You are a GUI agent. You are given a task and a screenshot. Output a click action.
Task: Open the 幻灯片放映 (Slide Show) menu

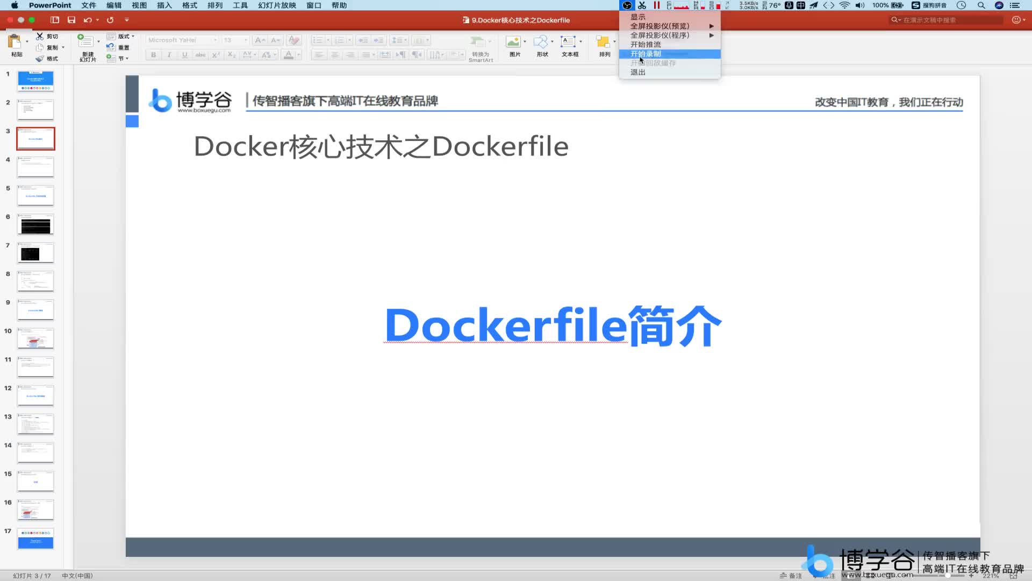277,5
